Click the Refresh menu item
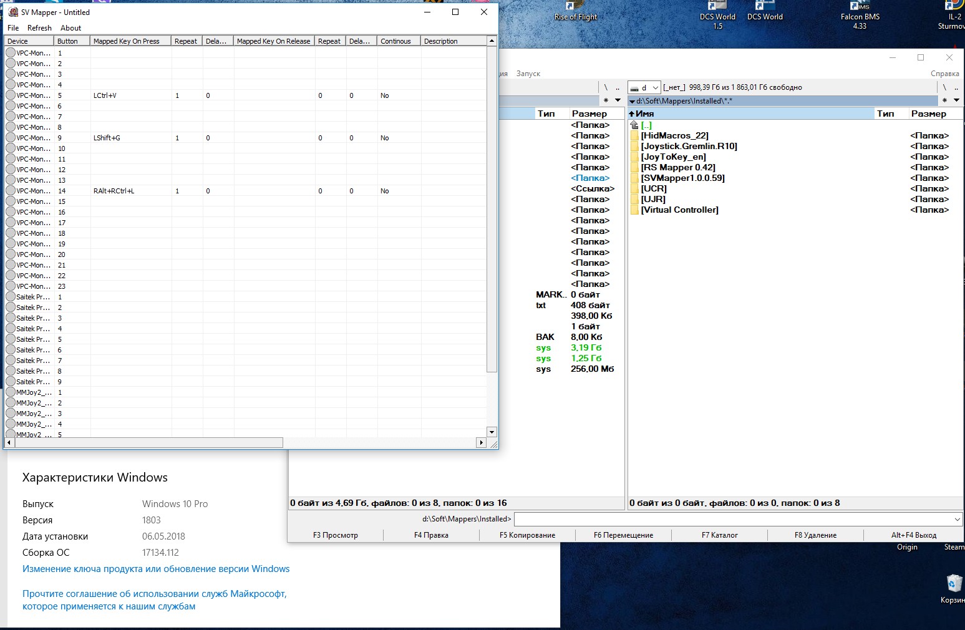 (x=39, y=28)
